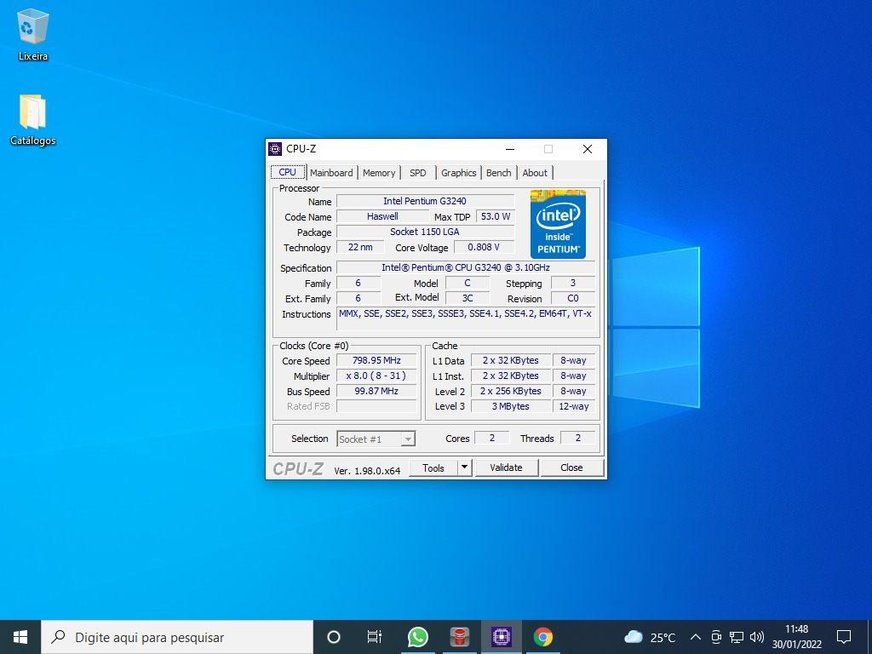This screenshot has width=872, height=654.
Task: Click the version text 'Ver. 1.98.0.x64'
Action: (x=367, y=470)
